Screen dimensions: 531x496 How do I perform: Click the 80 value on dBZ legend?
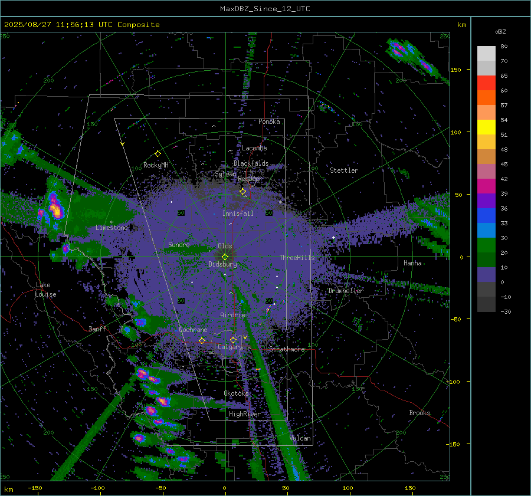tap(504, 47)
